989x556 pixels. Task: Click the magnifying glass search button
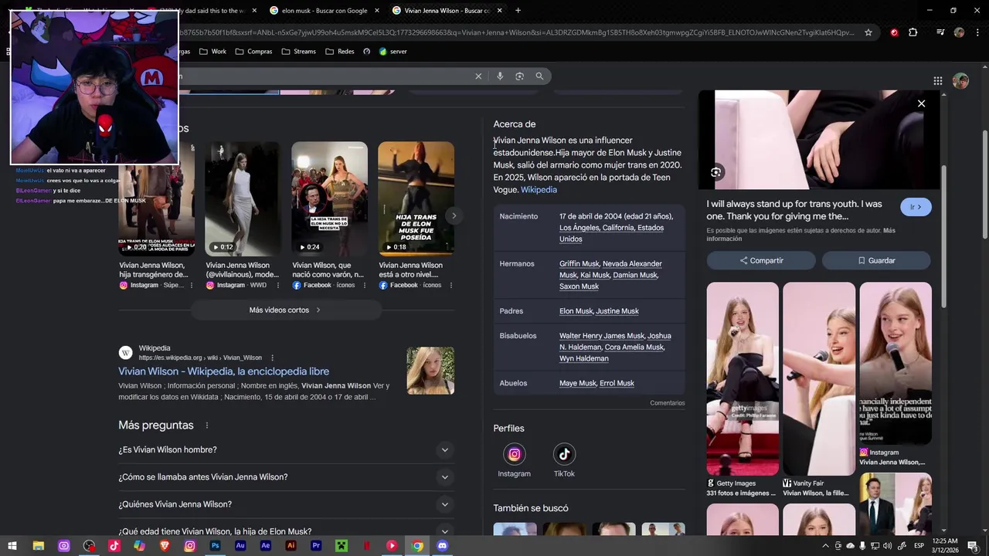[x=539, y=76]
